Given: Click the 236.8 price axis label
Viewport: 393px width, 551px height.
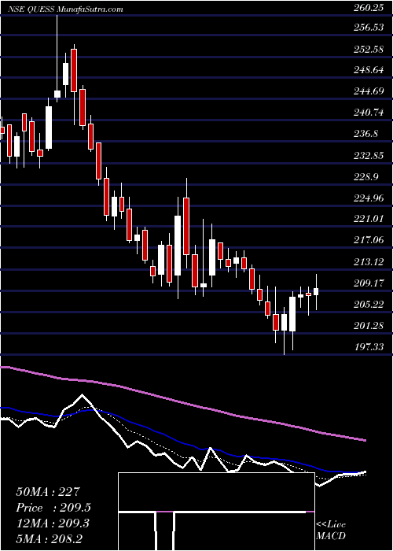Looking at the screenshot, I should [365, 135].
